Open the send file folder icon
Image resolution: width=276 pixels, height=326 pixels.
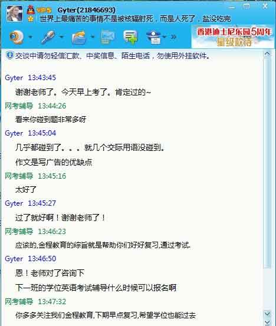coord(79,37)
